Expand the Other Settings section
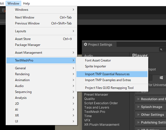Screen dimensions: 166x130 click(150, 115)
